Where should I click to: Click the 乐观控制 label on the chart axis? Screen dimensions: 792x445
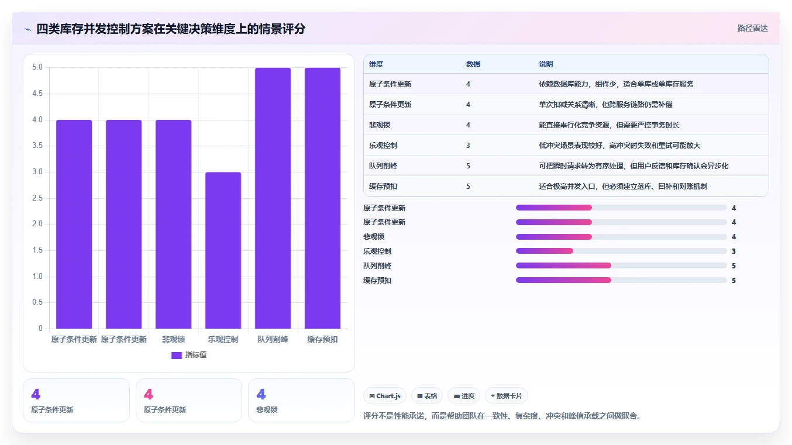click(223, 339)
